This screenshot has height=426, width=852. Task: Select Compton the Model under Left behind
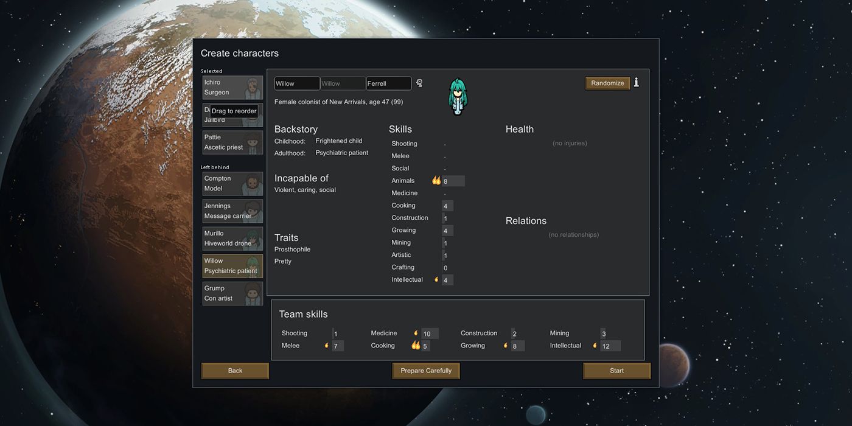(x=232, y=183)
